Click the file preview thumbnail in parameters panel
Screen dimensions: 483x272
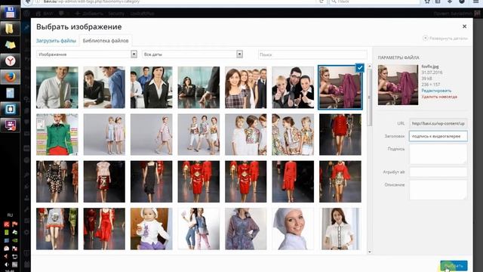tap(398, 85)
